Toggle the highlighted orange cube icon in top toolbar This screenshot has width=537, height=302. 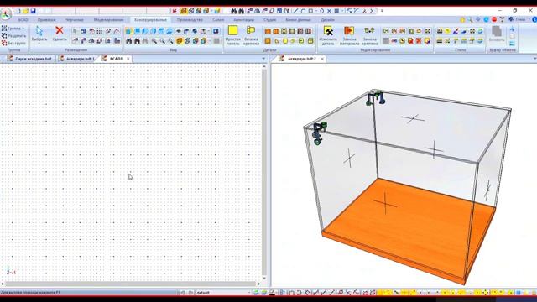[x=184, y=11]
